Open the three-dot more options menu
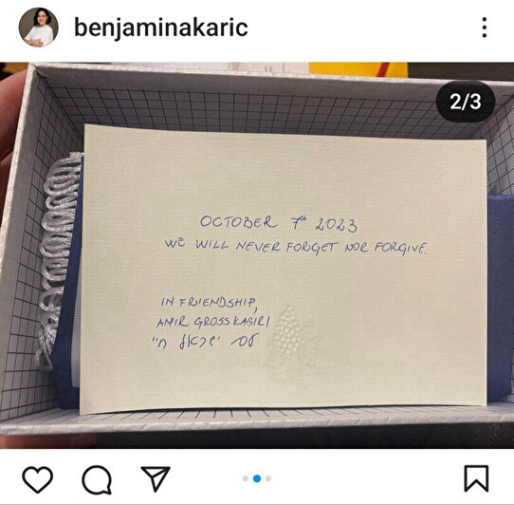The image size is (514, 505). click(x=485, y=28)
